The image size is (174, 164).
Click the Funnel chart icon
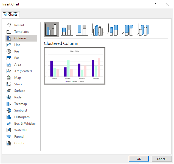click(9, 137)
